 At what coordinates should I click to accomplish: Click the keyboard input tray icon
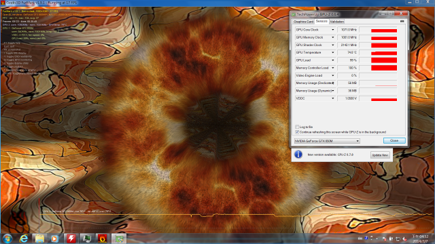tap(360, 239)
